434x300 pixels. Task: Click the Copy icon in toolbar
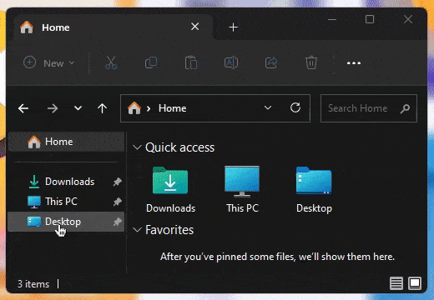point(151,62)
